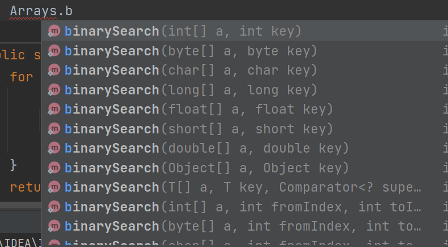This screenshot has height=247, width=448.
Task: Select binarySearch(char[] a, char key) completion
Action: 245,70
